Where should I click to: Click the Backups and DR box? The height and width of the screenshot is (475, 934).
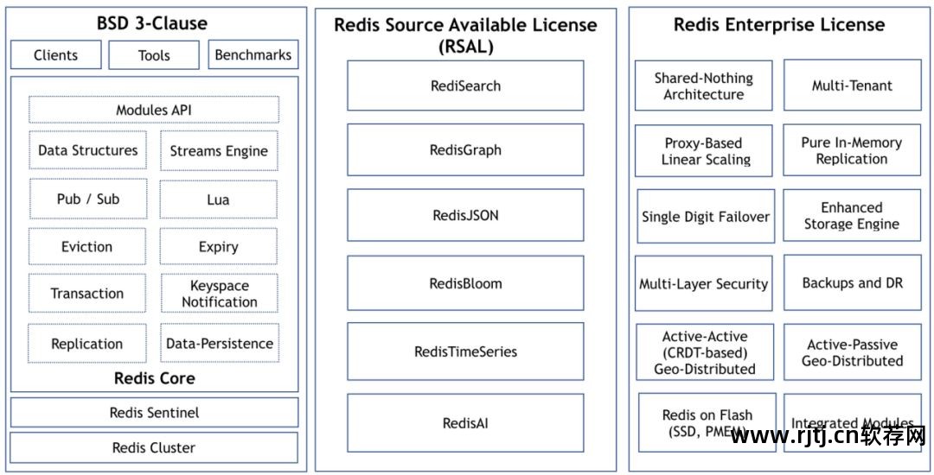click(853, 282)
